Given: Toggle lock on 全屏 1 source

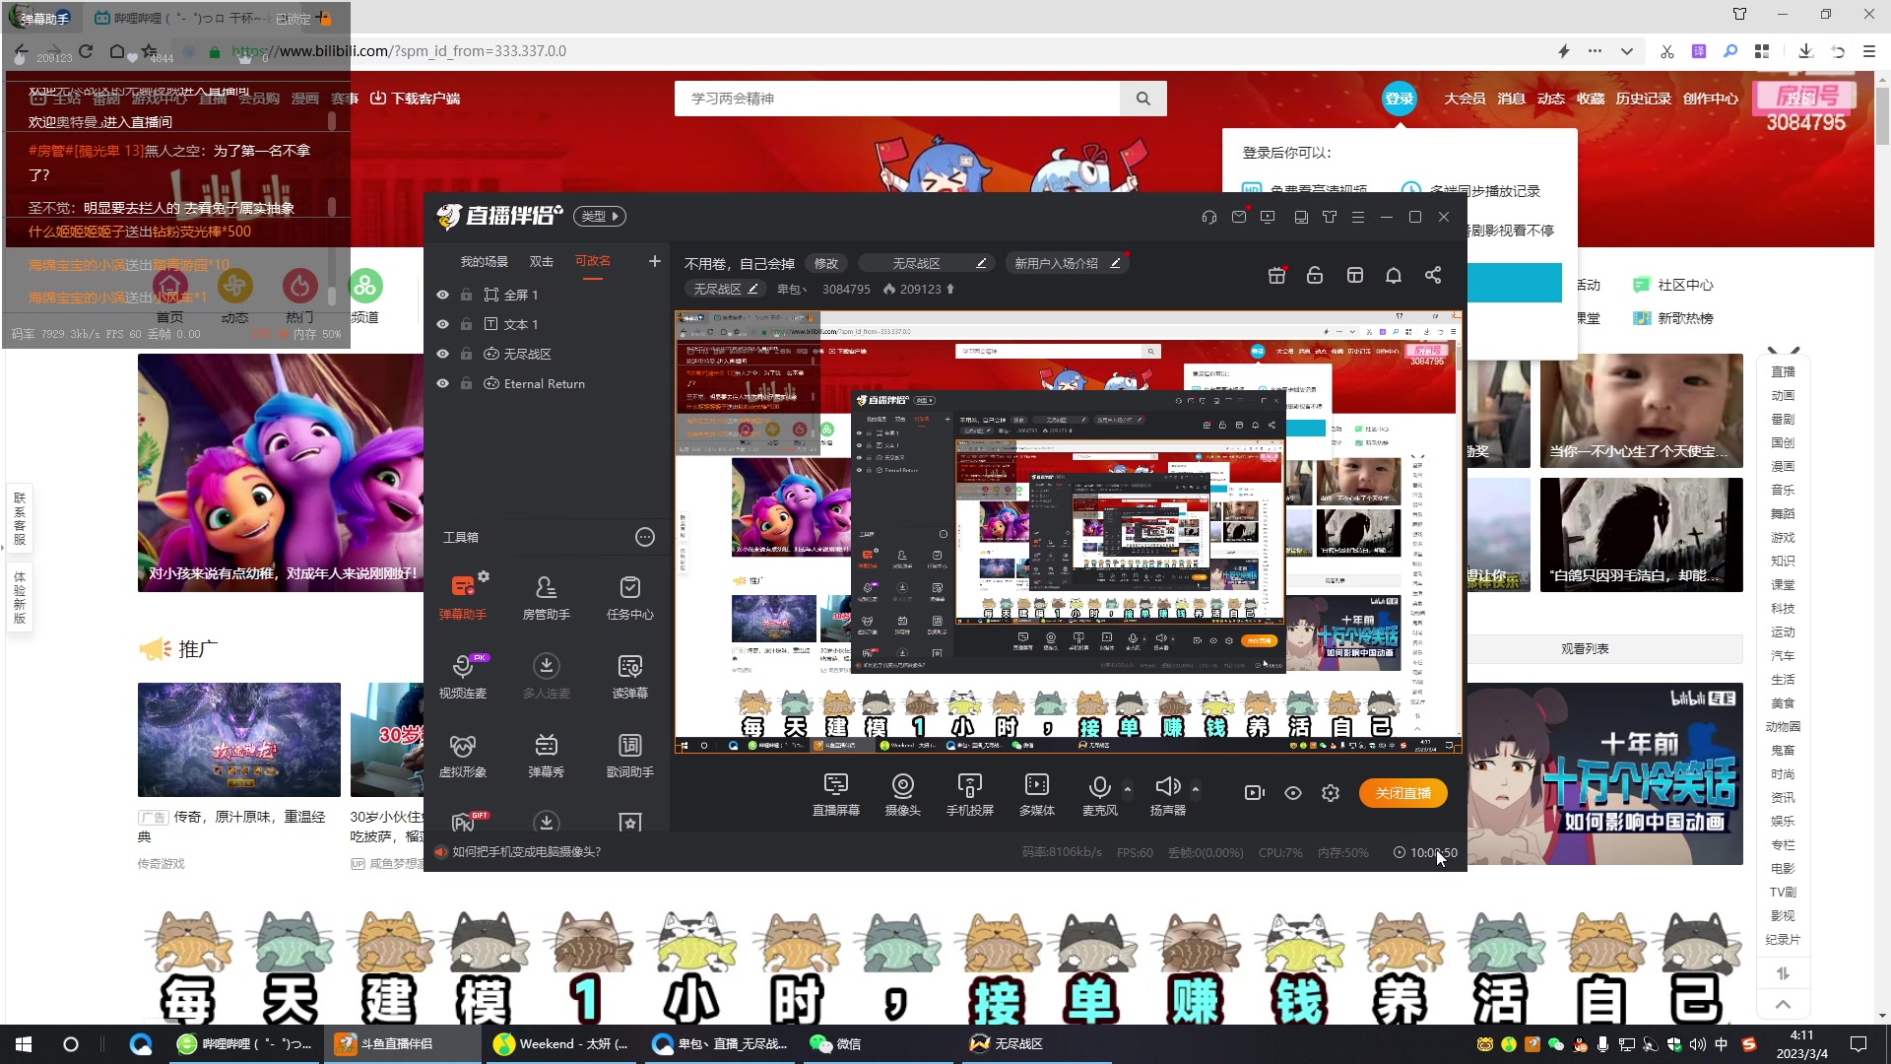Looking at the screenshot, I should pyautogui.click(x=467, y=295).
